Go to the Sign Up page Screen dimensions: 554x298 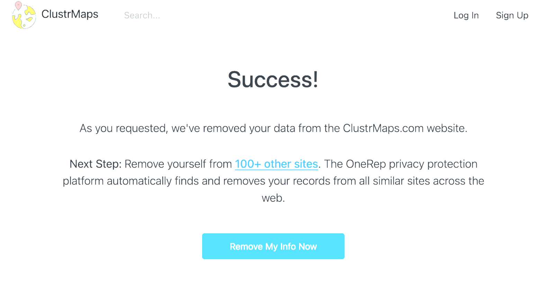(x=512, y=16)
